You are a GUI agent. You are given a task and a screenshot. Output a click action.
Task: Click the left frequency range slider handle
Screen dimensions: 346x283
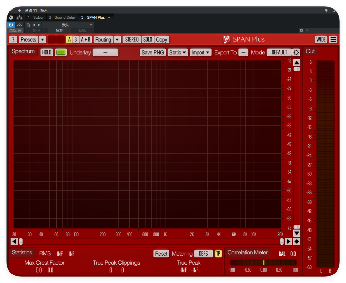[21, 241]
